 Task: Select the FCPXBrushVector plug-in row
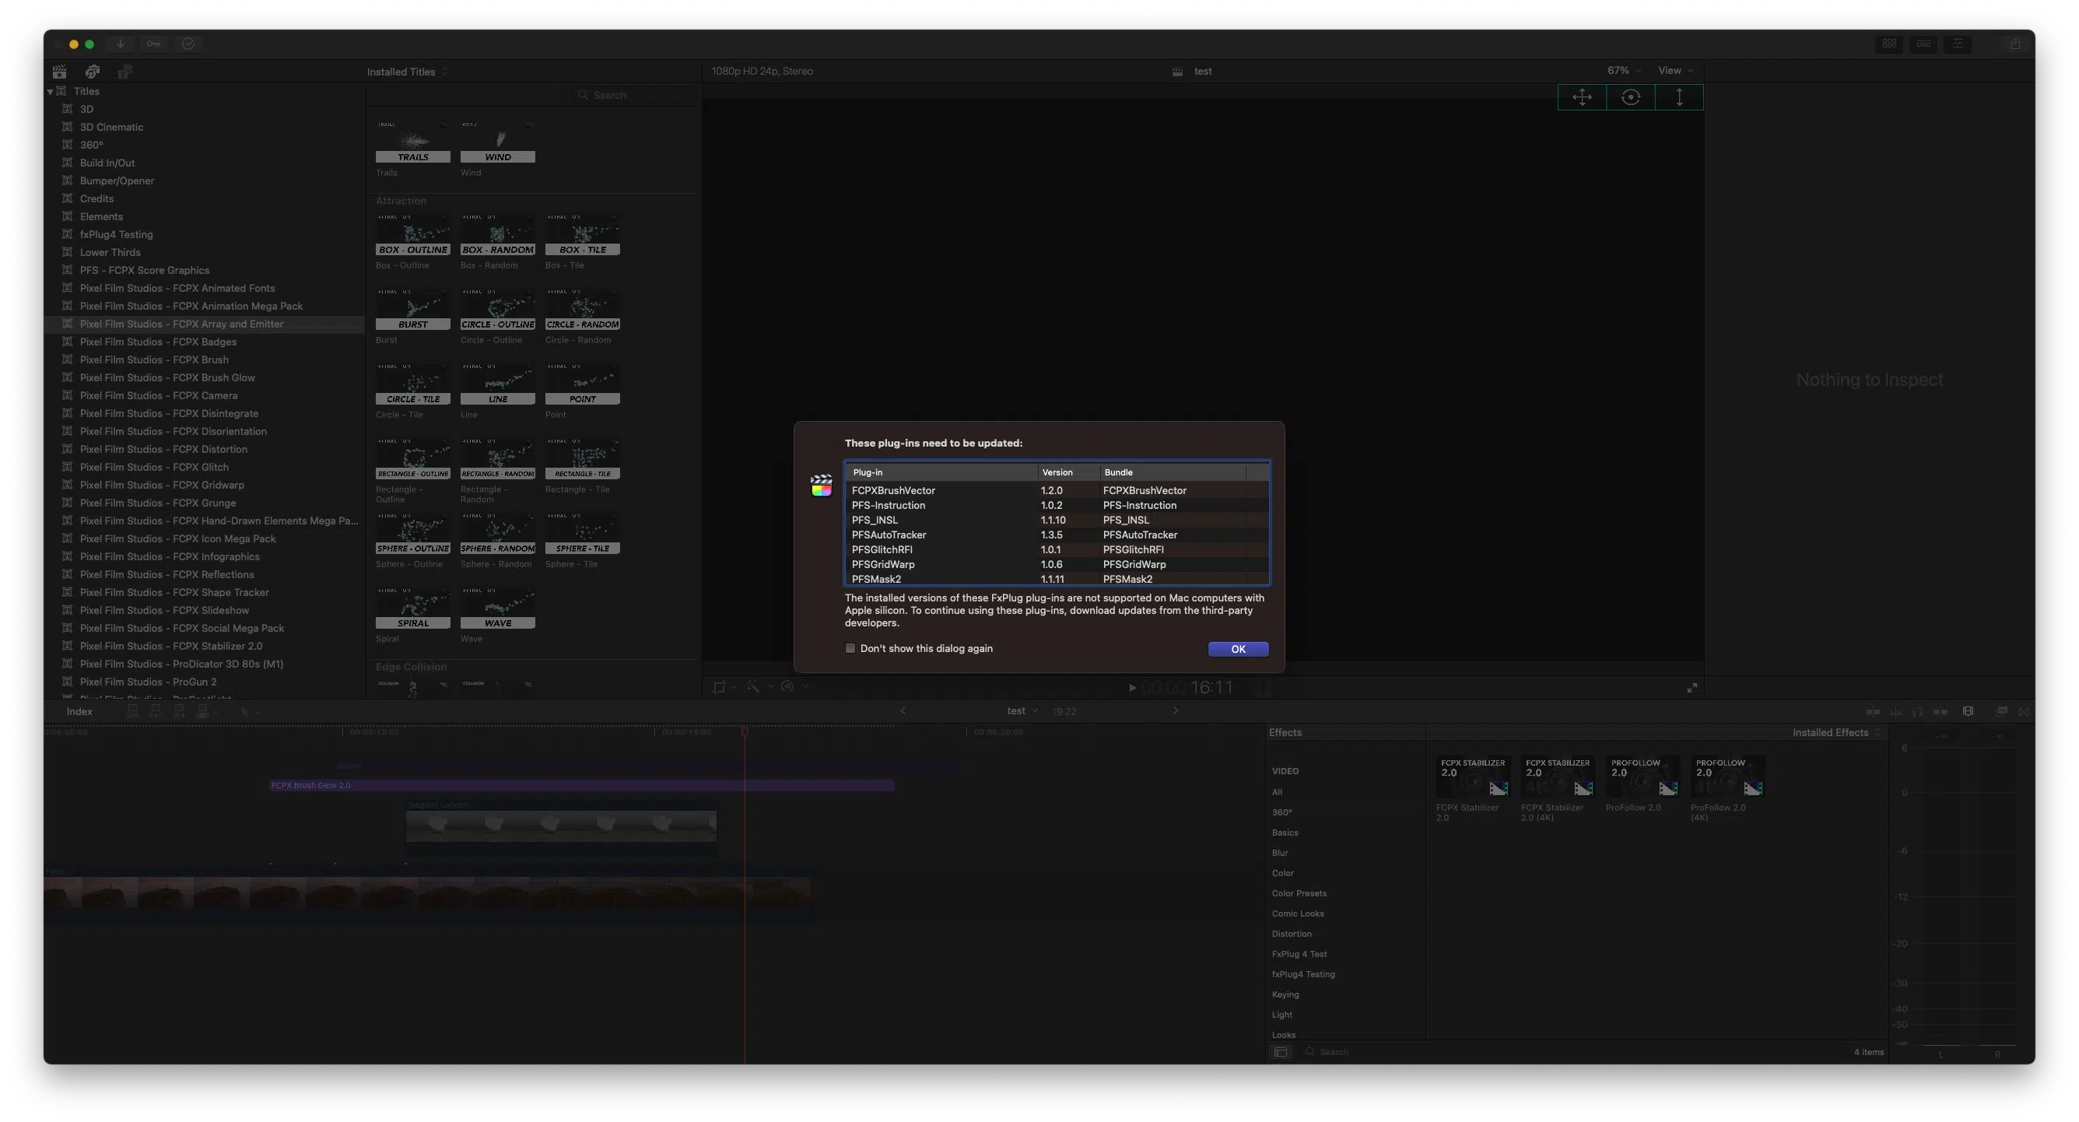1056,491
